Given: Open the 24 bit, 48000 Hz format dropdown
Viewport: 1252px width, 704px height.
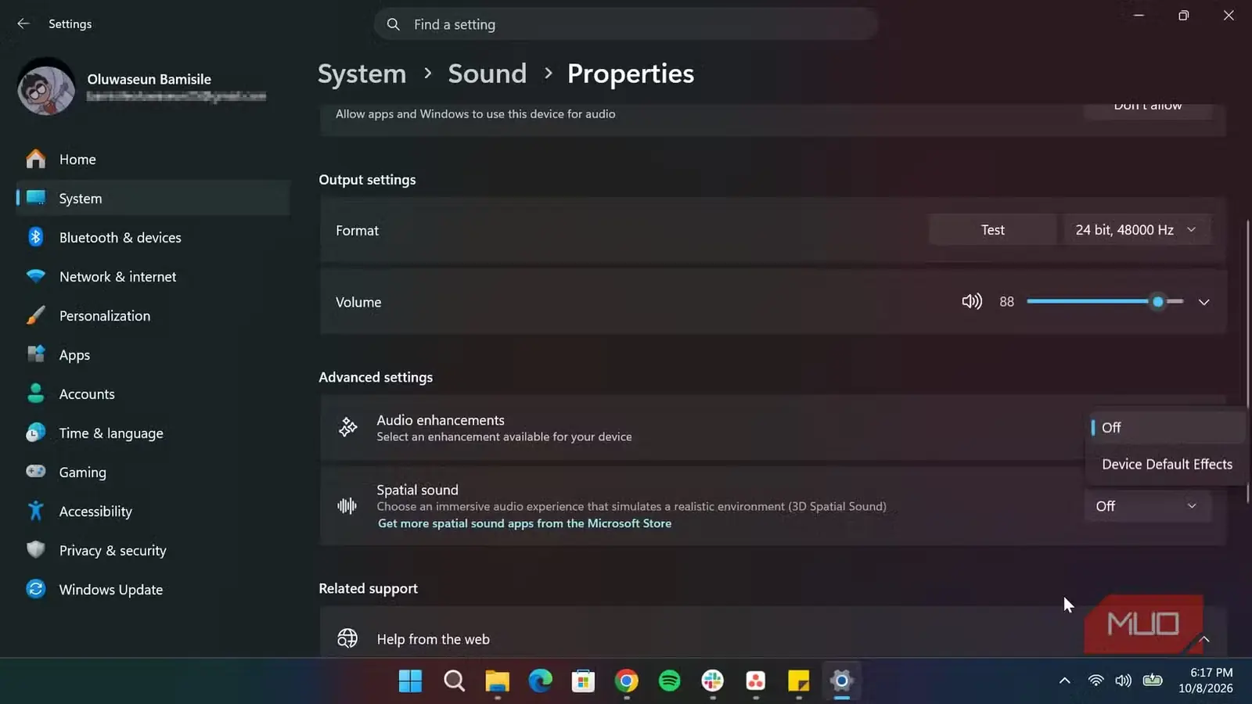Looking at the screenshot, I should pyautogui.click(x=1137, y=230).
